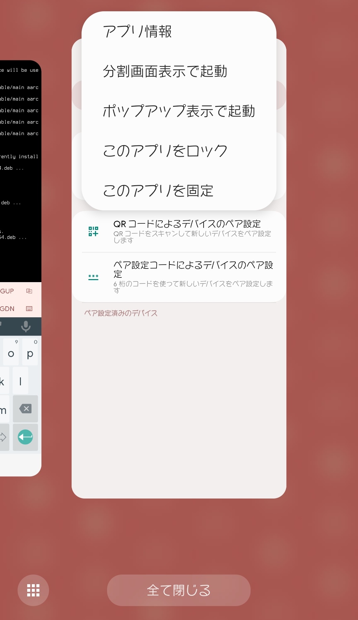Tap the icon beside GUP label
This screenshot has width=358, height=620.
(x=29, y=291)
